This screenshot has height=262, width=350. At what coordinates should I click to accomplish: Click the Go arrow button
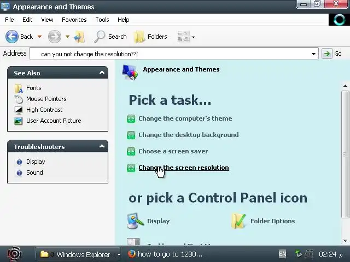(x=327, y=53)
